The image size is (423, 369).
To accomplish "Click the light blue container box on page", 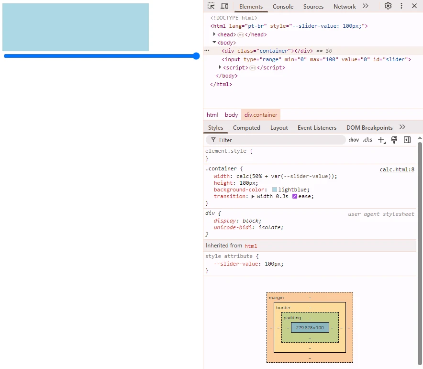I will pos(76,27).
